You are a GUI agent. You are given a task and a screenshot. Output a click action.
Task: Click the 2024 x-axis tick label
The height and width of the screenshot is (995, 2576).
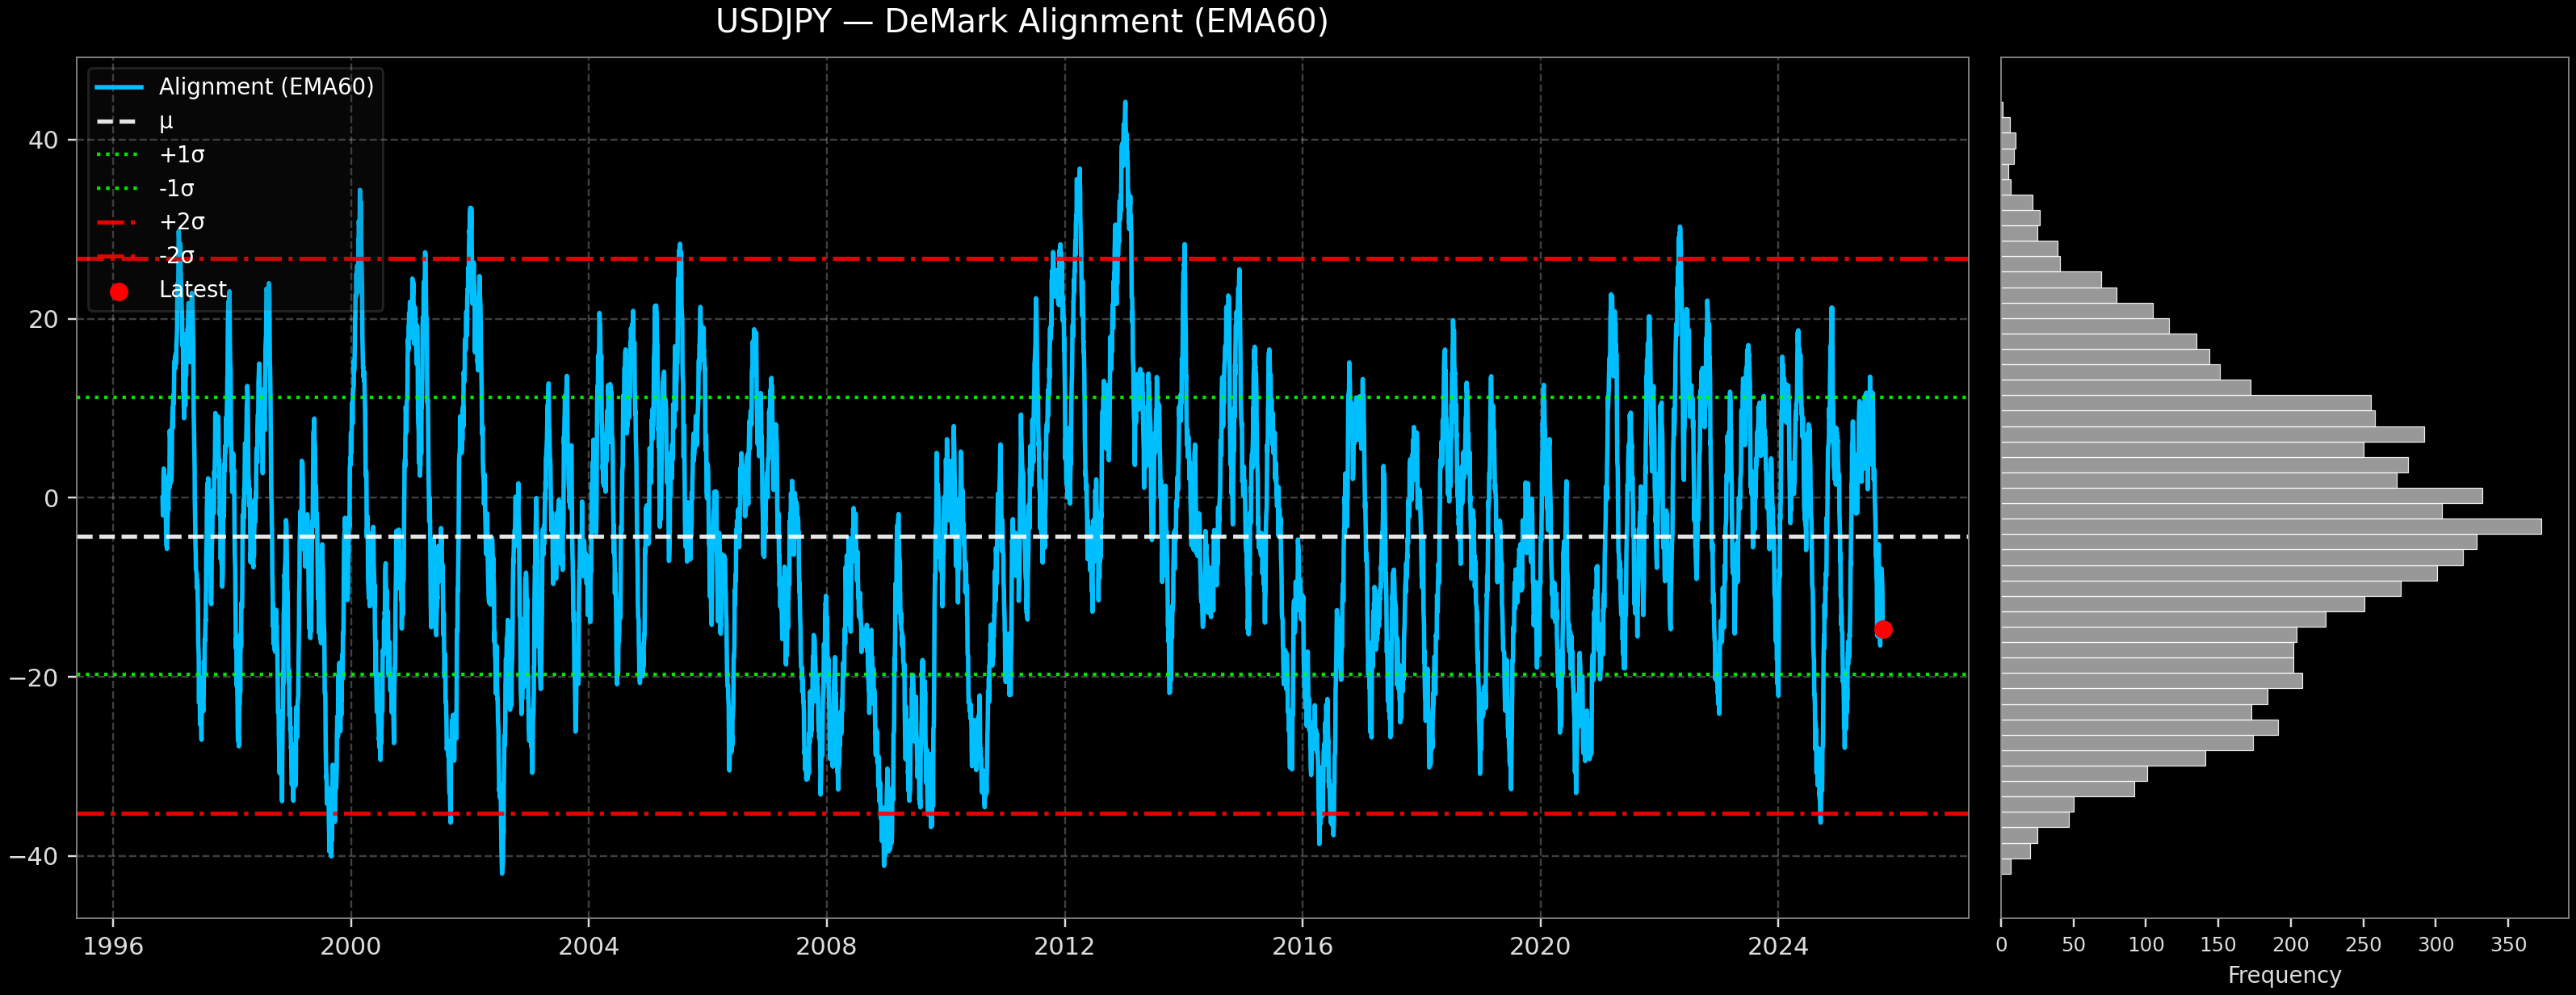1777,946
